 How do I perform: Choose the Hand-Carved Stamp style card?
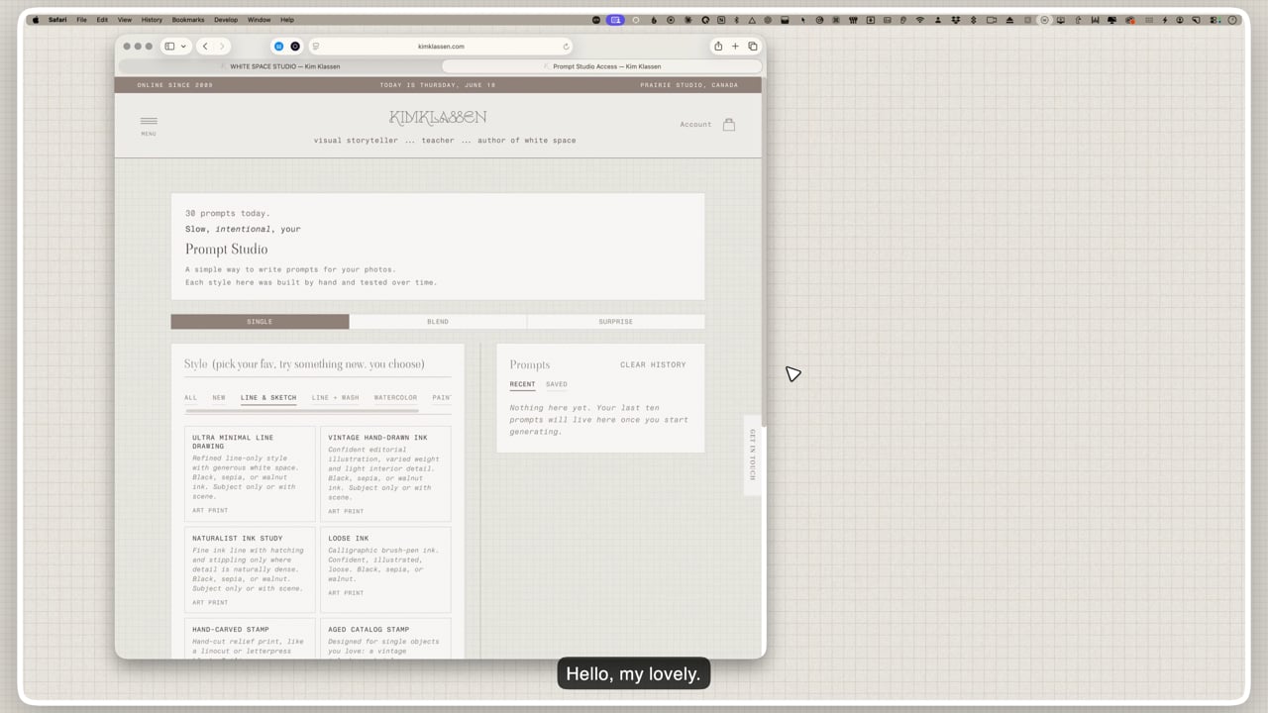250,639
